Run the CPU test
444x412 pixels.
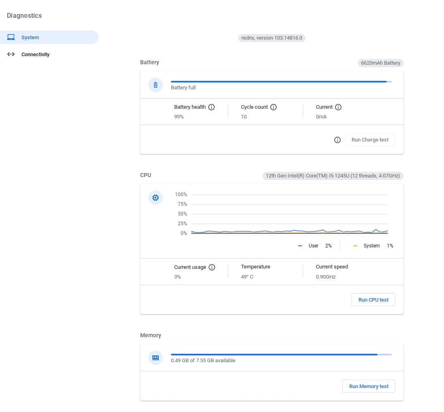click(x=373, y=300)
